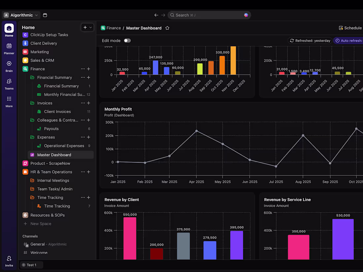
Task: Click the HR & Team Operations icon
Action: [x=25, y=172]
